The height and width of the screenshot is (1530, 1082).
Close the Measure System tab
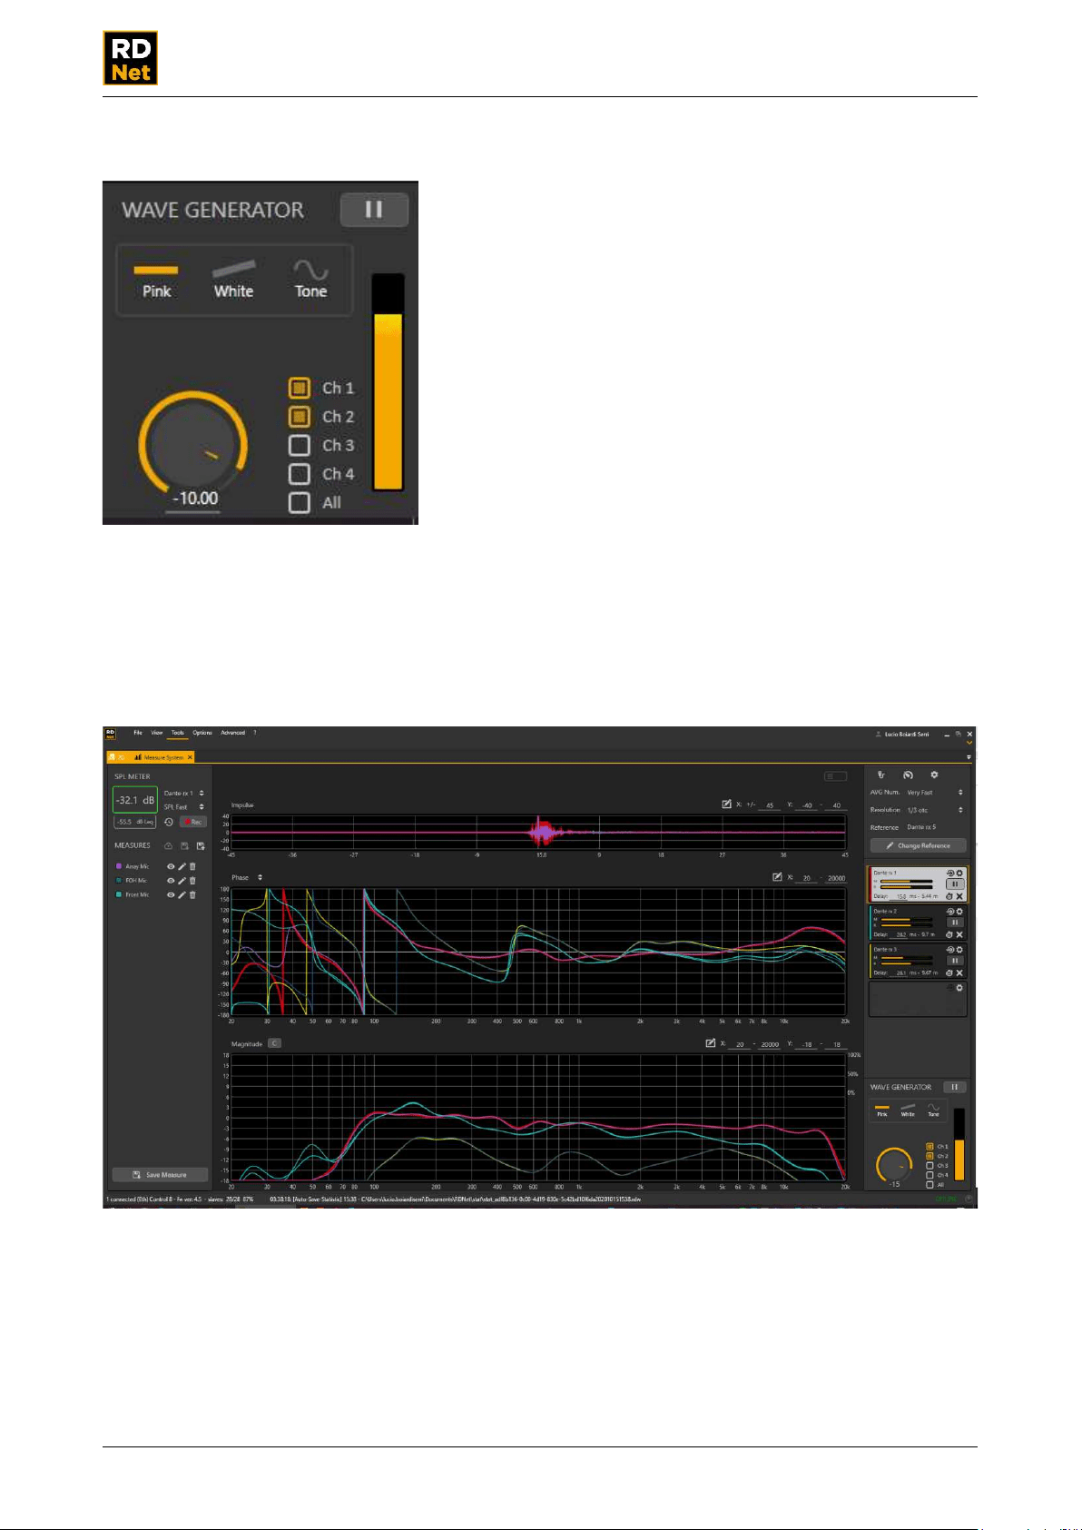click(191, 757)
